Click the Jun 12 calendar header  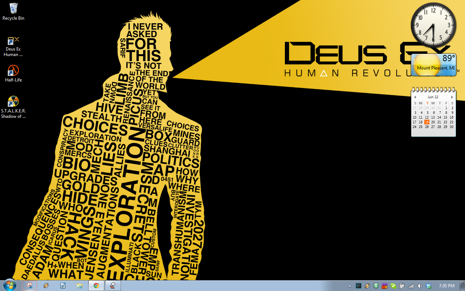[x=433, y=97]
